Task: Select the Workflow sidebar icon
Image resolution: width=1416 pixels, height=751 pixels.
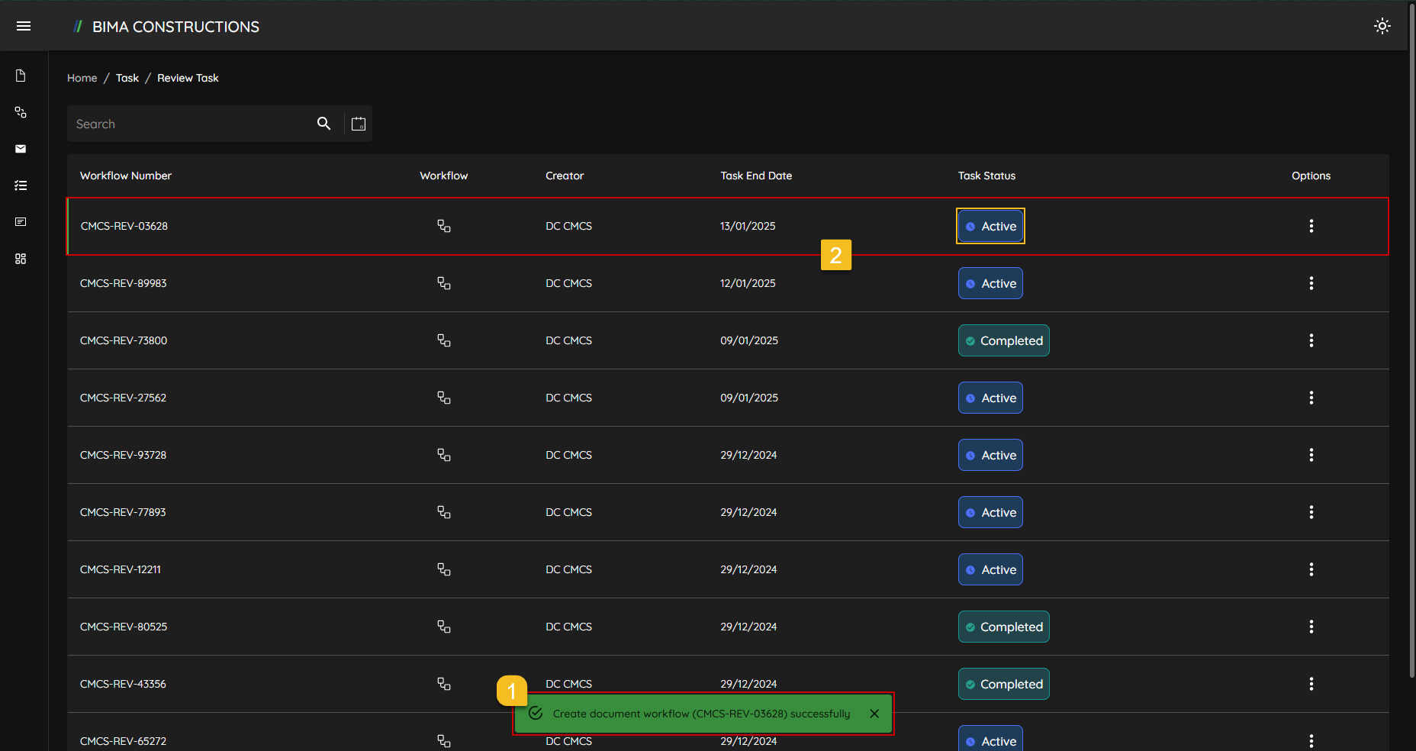Action: click(21, 112)
